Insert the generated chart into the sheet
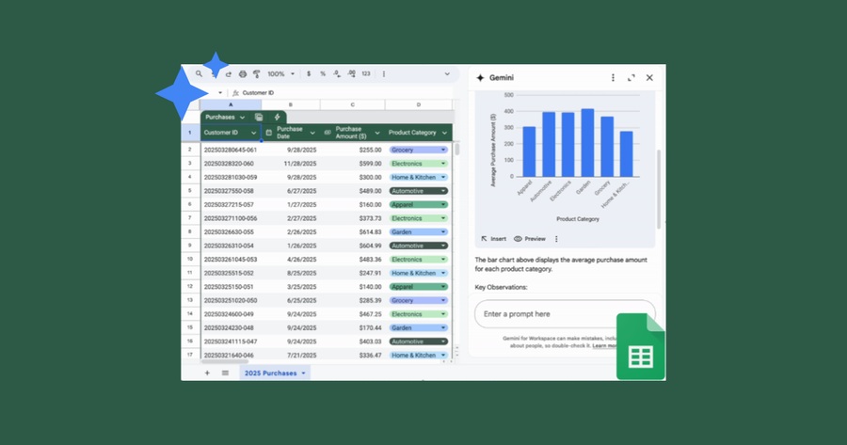 click(493, 239)
